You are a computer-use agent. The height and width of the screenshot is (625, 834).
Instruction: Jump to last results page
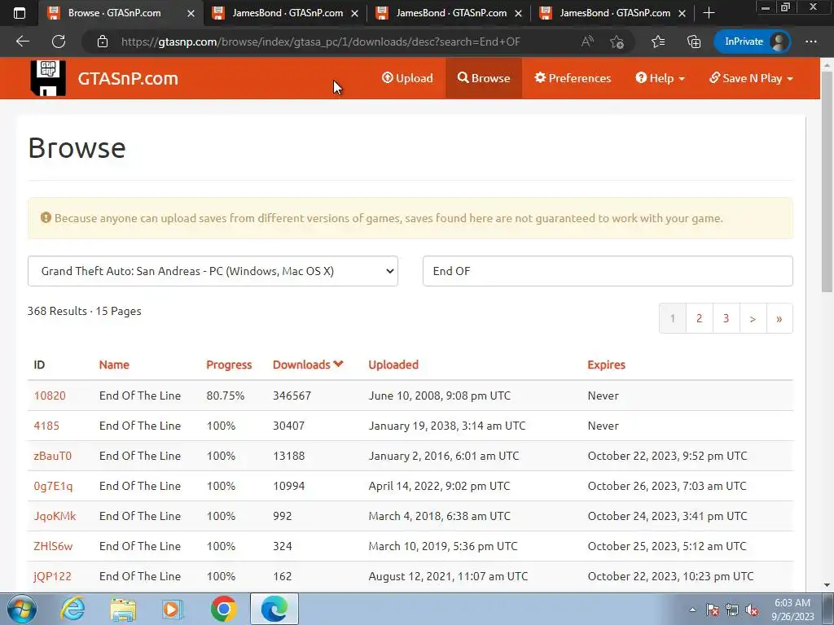(x=779, y=318)
